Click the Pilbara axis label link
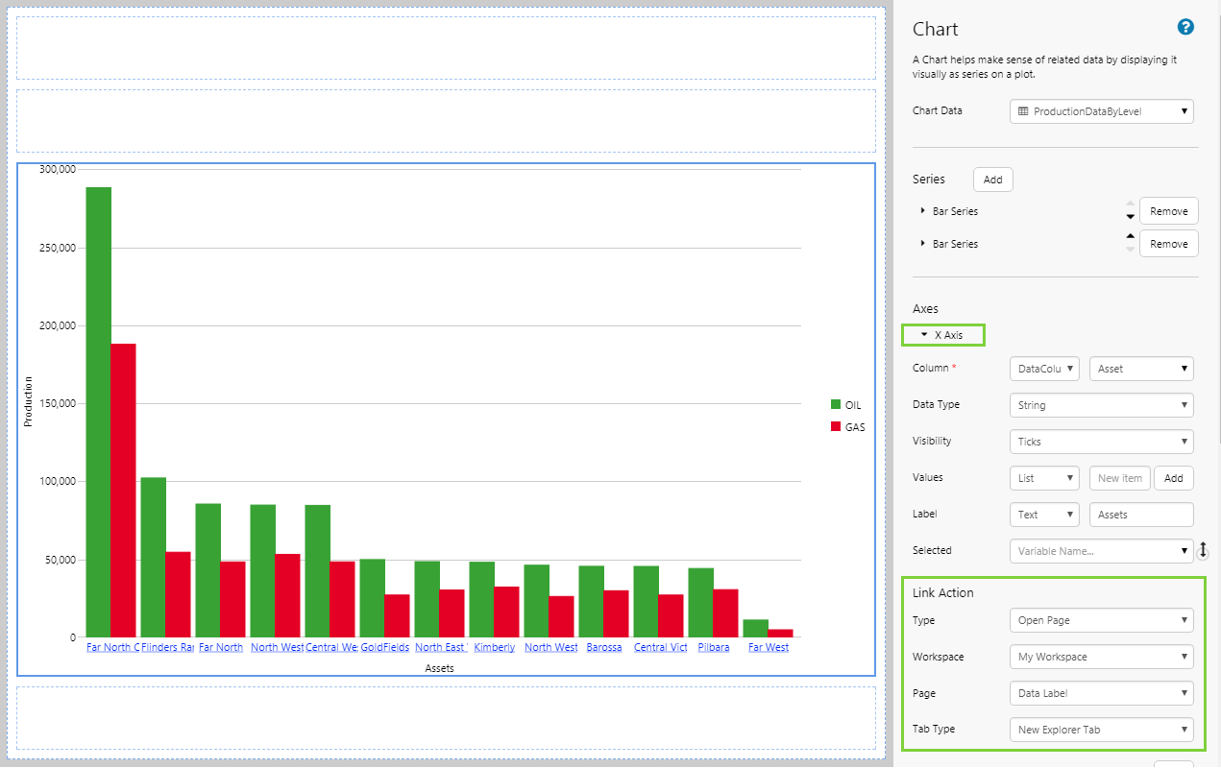The image size is (1221, 768). pos(713,648)
